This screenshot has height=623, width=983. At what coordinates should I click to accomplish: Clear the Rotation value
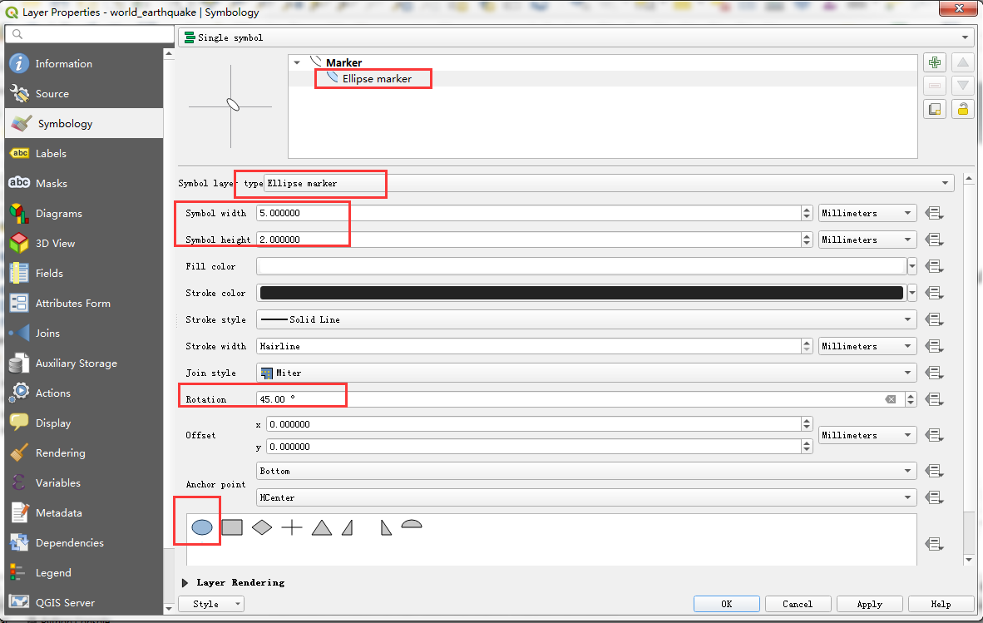click(890, 399)
